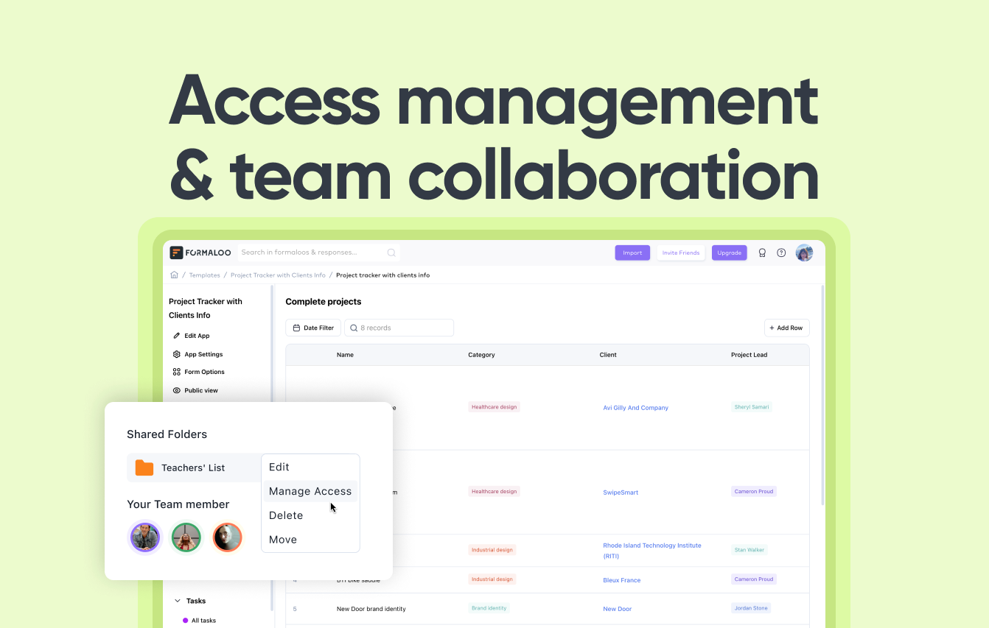The height and width of the screenshot is (628, 989).
Task: Choose Delete from the folder menu
Action: (x=310, y=515)
